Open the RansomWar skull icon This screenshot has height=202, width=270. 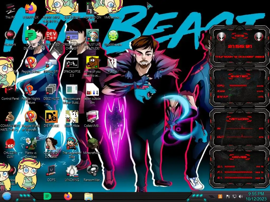click(92, 174)
